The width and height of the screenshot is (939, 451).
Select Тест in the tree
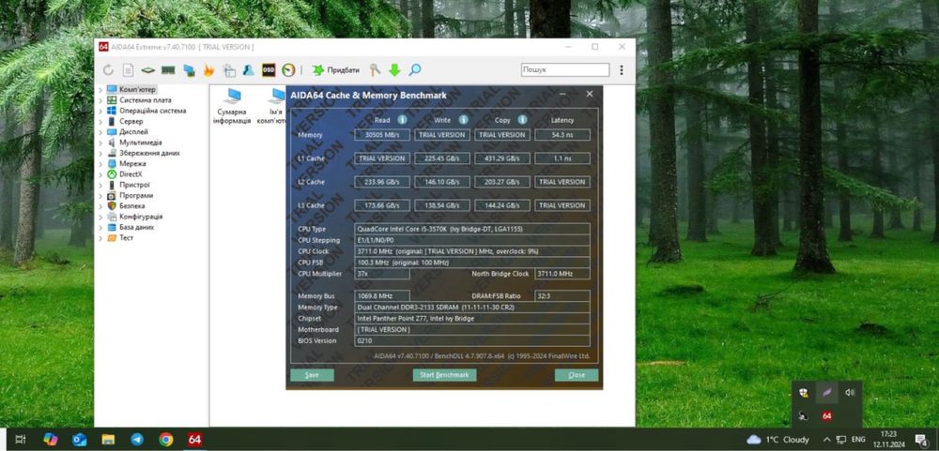click(x=126, y=238)
